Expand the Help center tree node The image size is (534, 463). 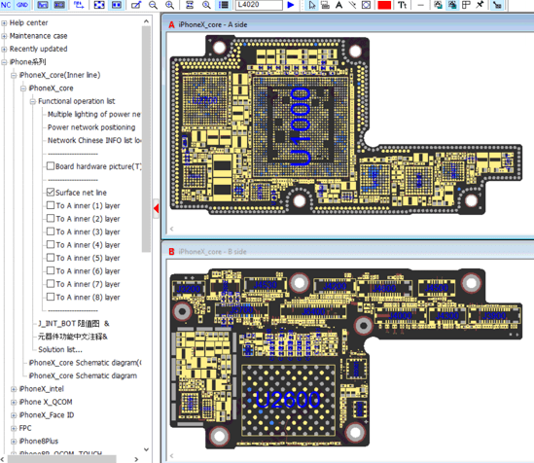pos(4,23)
